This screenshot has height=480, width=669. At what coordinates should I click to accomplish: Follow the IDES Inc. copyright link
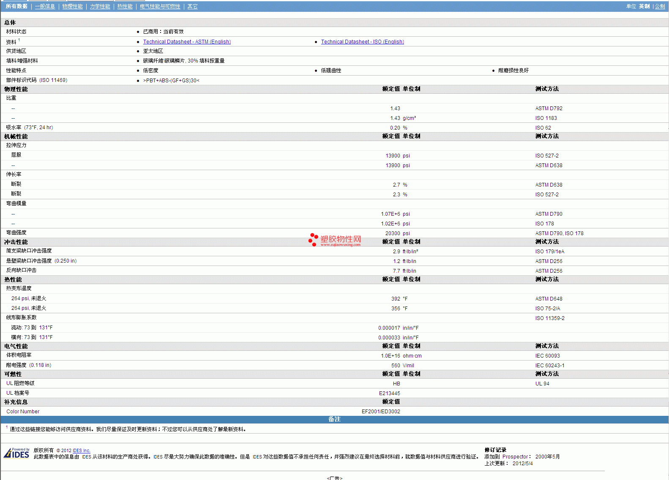pos(82,450)
